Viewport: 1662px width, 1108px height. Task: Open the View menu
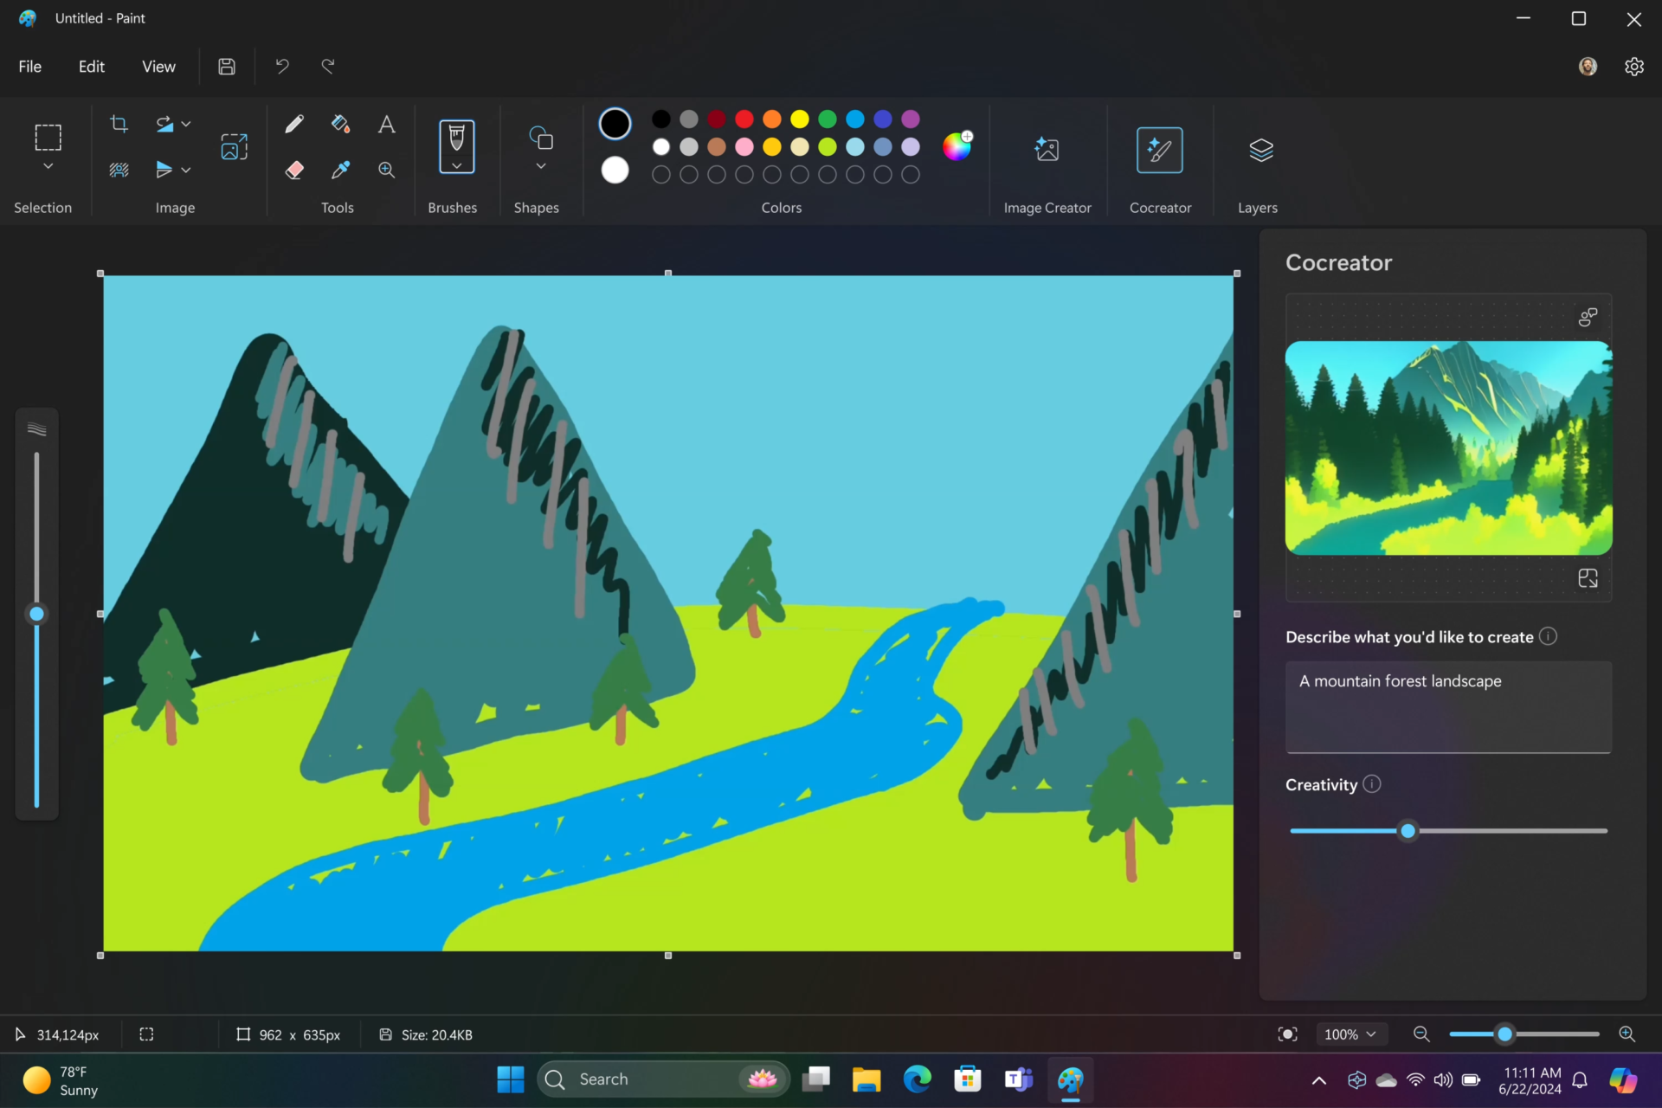click(x=158, y=67)
